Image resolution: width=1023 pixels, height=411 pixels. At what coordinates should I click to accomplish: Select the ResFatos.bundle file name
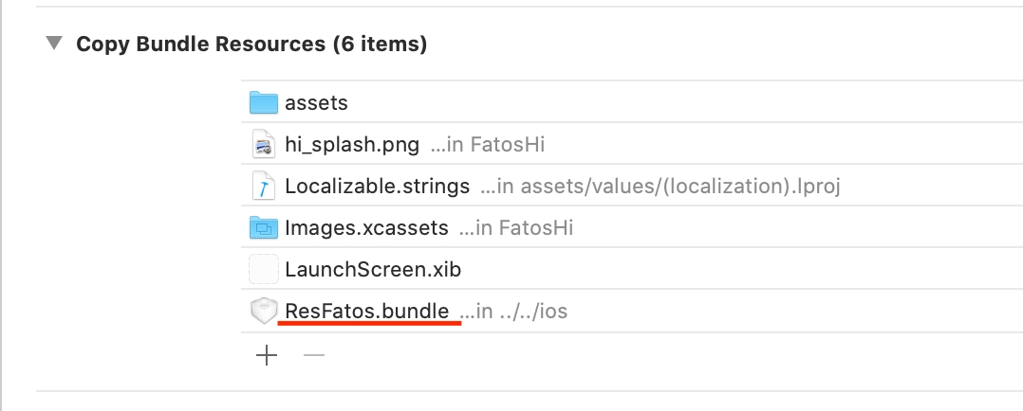[x=367, y=311]
